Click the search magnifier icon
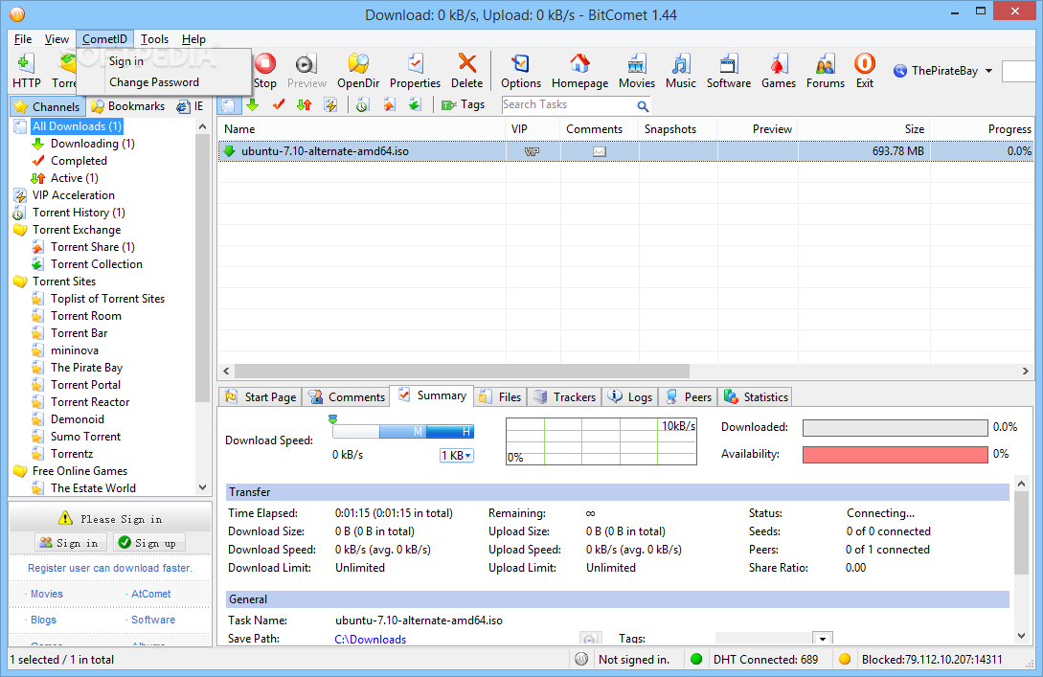Image resolution: width=1043 pixels, height=677 pixels. click(x=643, y=105)
